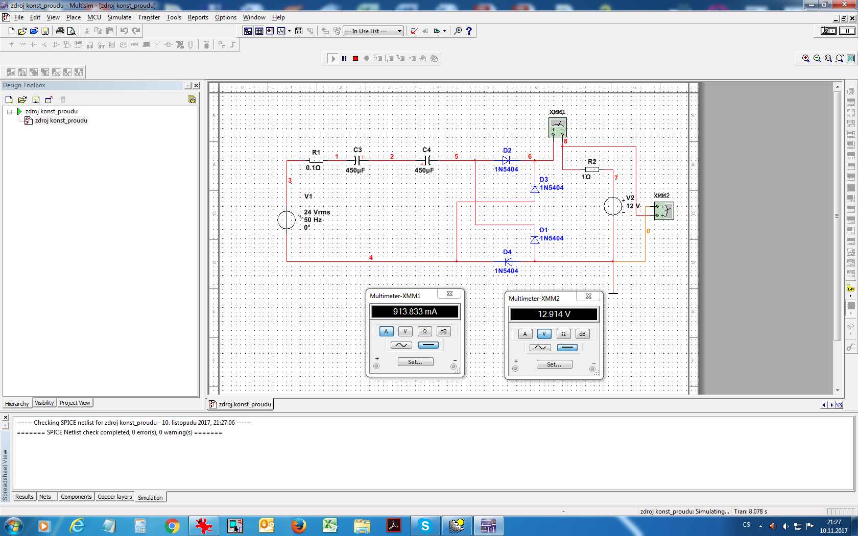Open the Place menu
Image resolution: width=858 pixels, height=536 pixels.
(74, 17)
